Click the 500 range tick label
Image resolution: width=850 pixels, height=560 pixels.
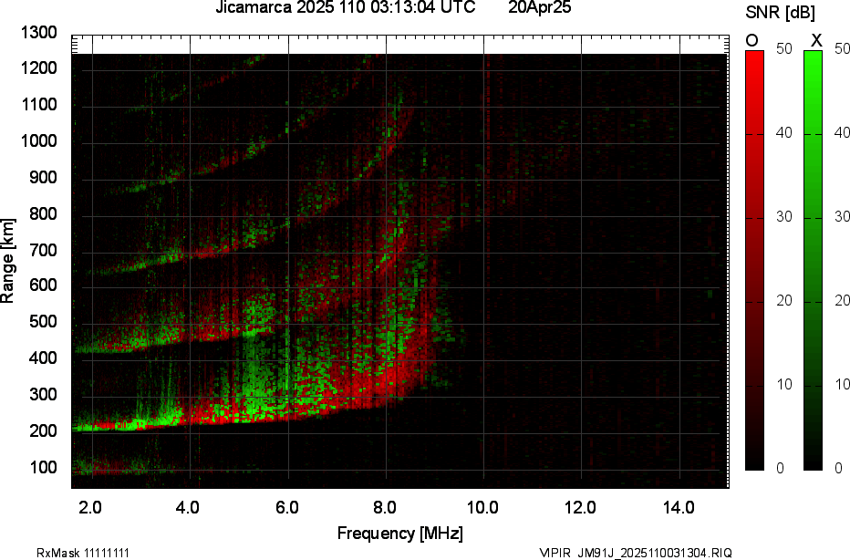point(43,322)
